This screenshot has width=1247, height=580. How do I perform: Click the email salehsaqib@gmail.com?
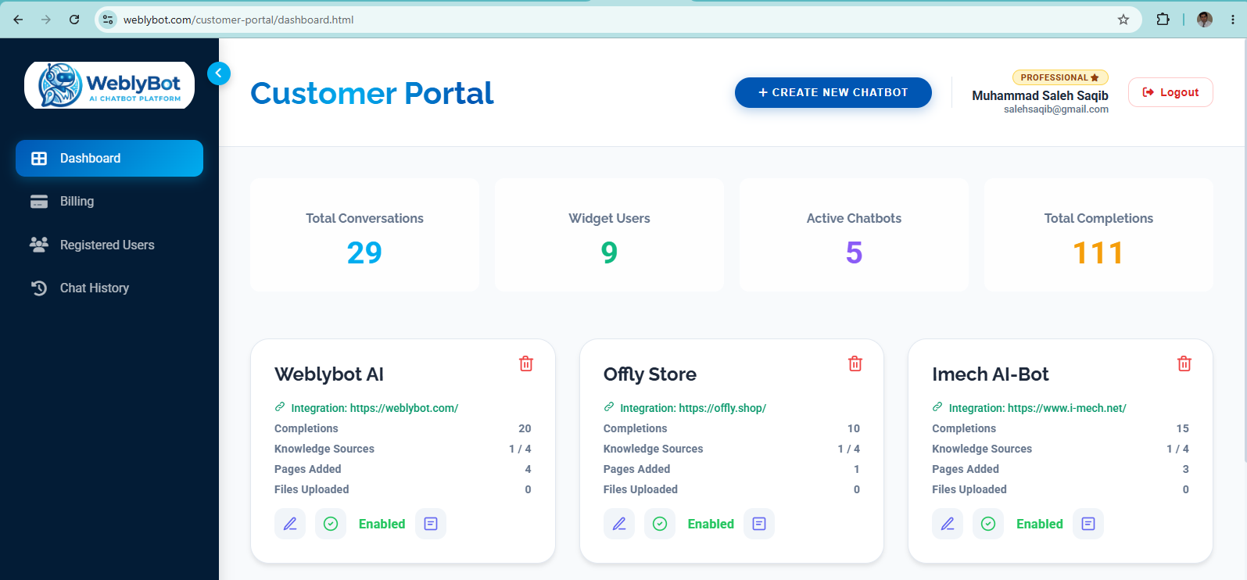point(1056,109)
